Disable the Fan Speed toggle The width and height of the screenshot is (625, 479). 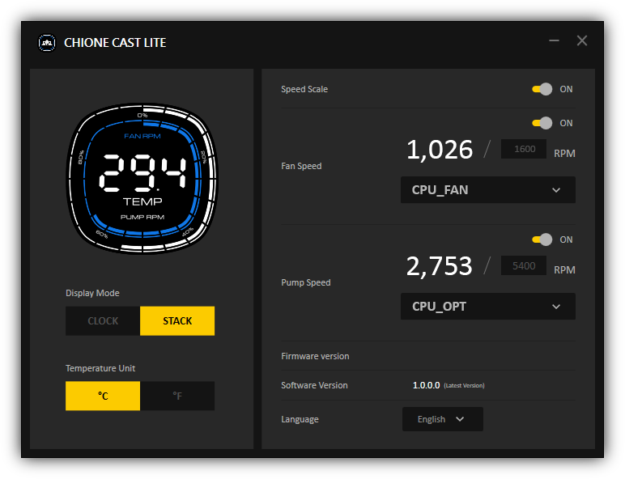click(542, 123)
